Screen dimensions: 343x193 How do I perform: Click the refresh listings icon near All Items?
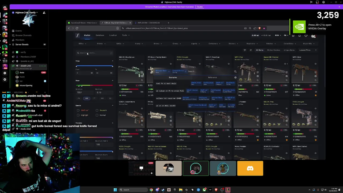251,50
